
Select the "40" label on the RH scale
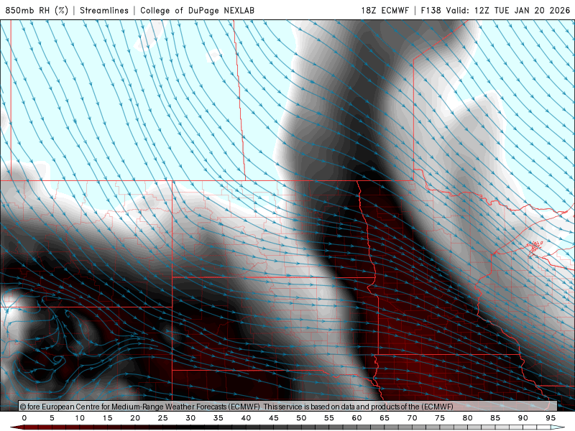pyautogui.click(x=246, y=418)
